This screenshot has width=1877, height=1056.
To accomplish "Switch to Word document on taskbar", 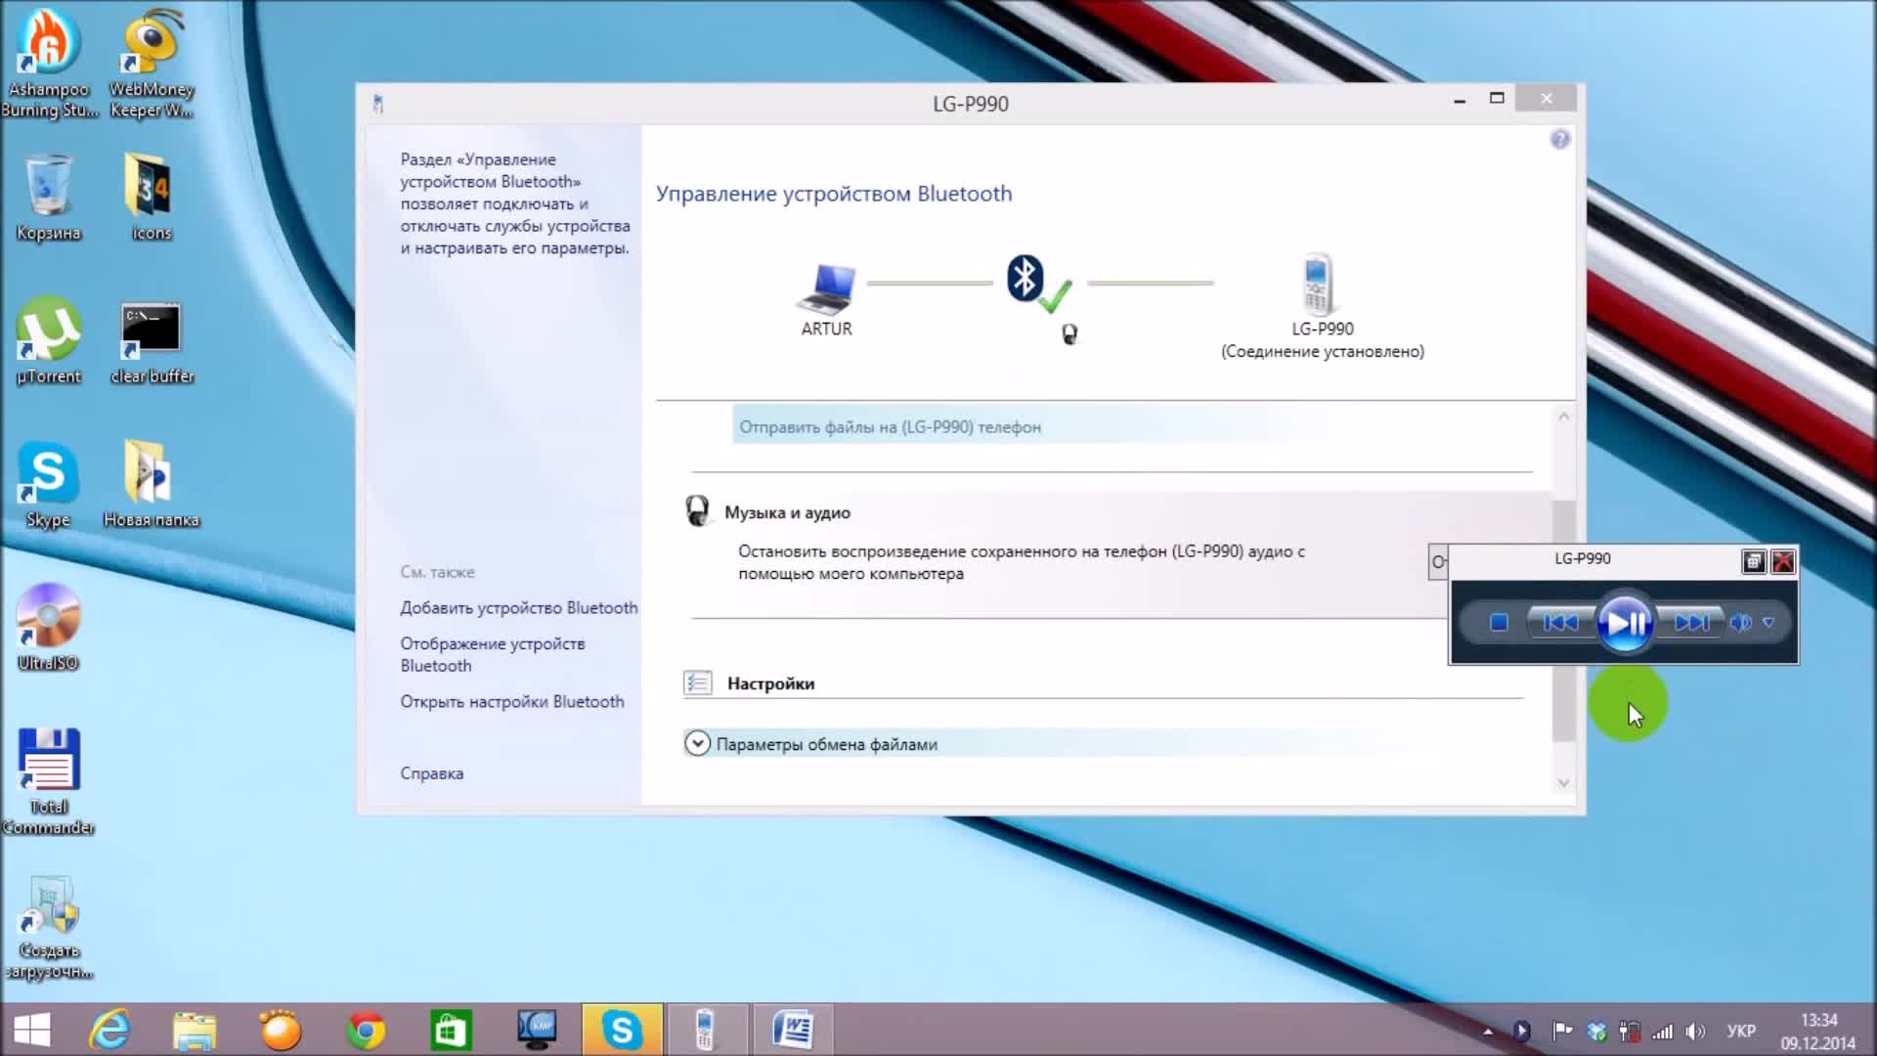I will point(792,1031).
